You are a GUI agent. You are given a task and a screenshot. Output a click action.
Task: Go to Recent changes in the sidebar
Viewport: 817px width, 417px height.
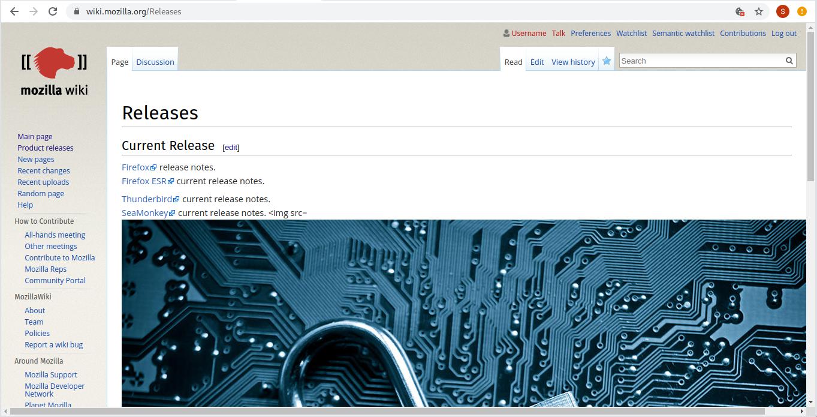43,170
